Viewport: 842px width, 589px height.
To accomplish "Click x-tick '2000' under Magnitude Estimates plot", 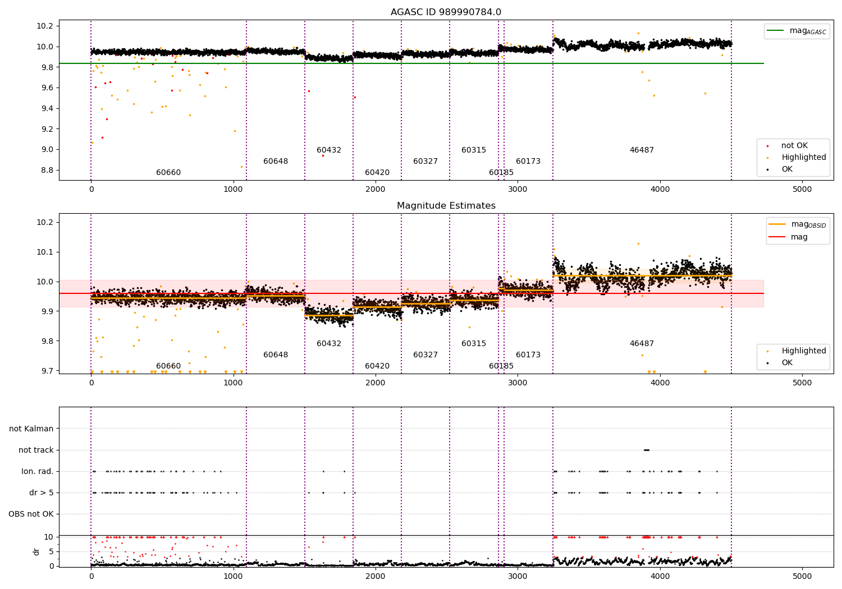I will (376, 383).
